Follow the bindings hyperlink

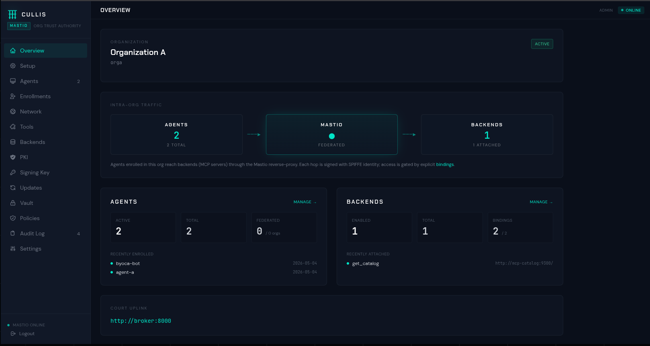(445, 164)
